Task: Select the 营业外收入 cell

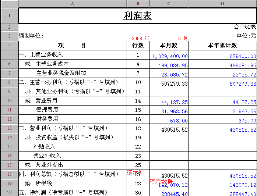Action: tap(73, 156)
